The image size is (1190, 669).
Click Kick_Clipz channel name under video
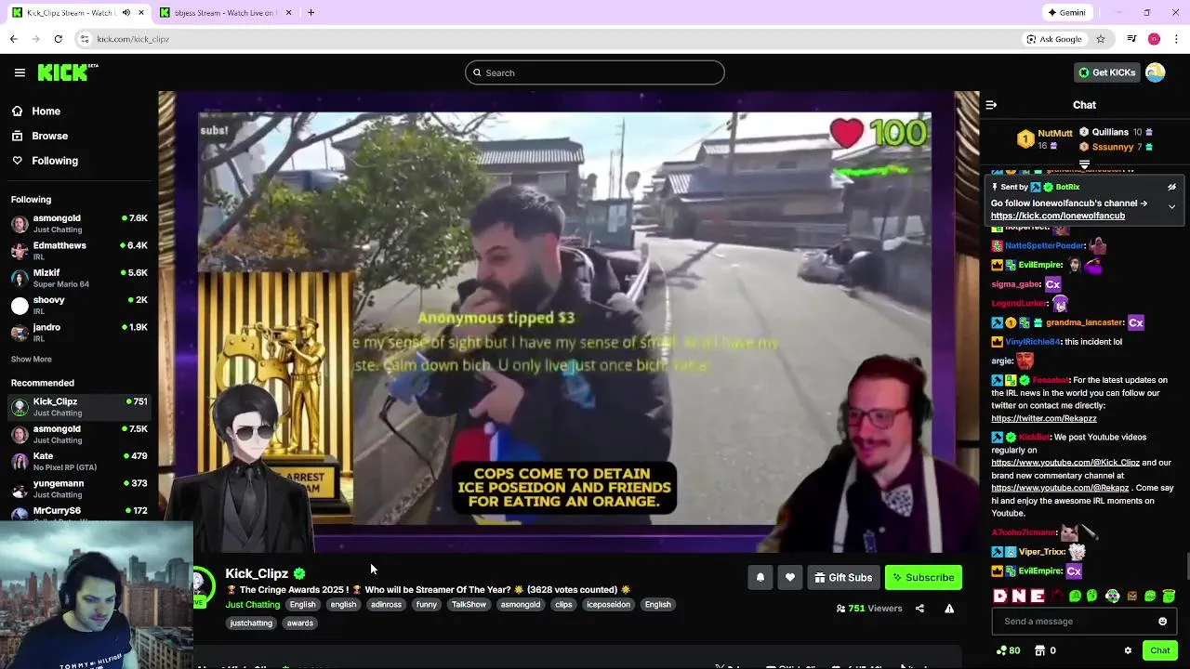click(x=257, y=574)
